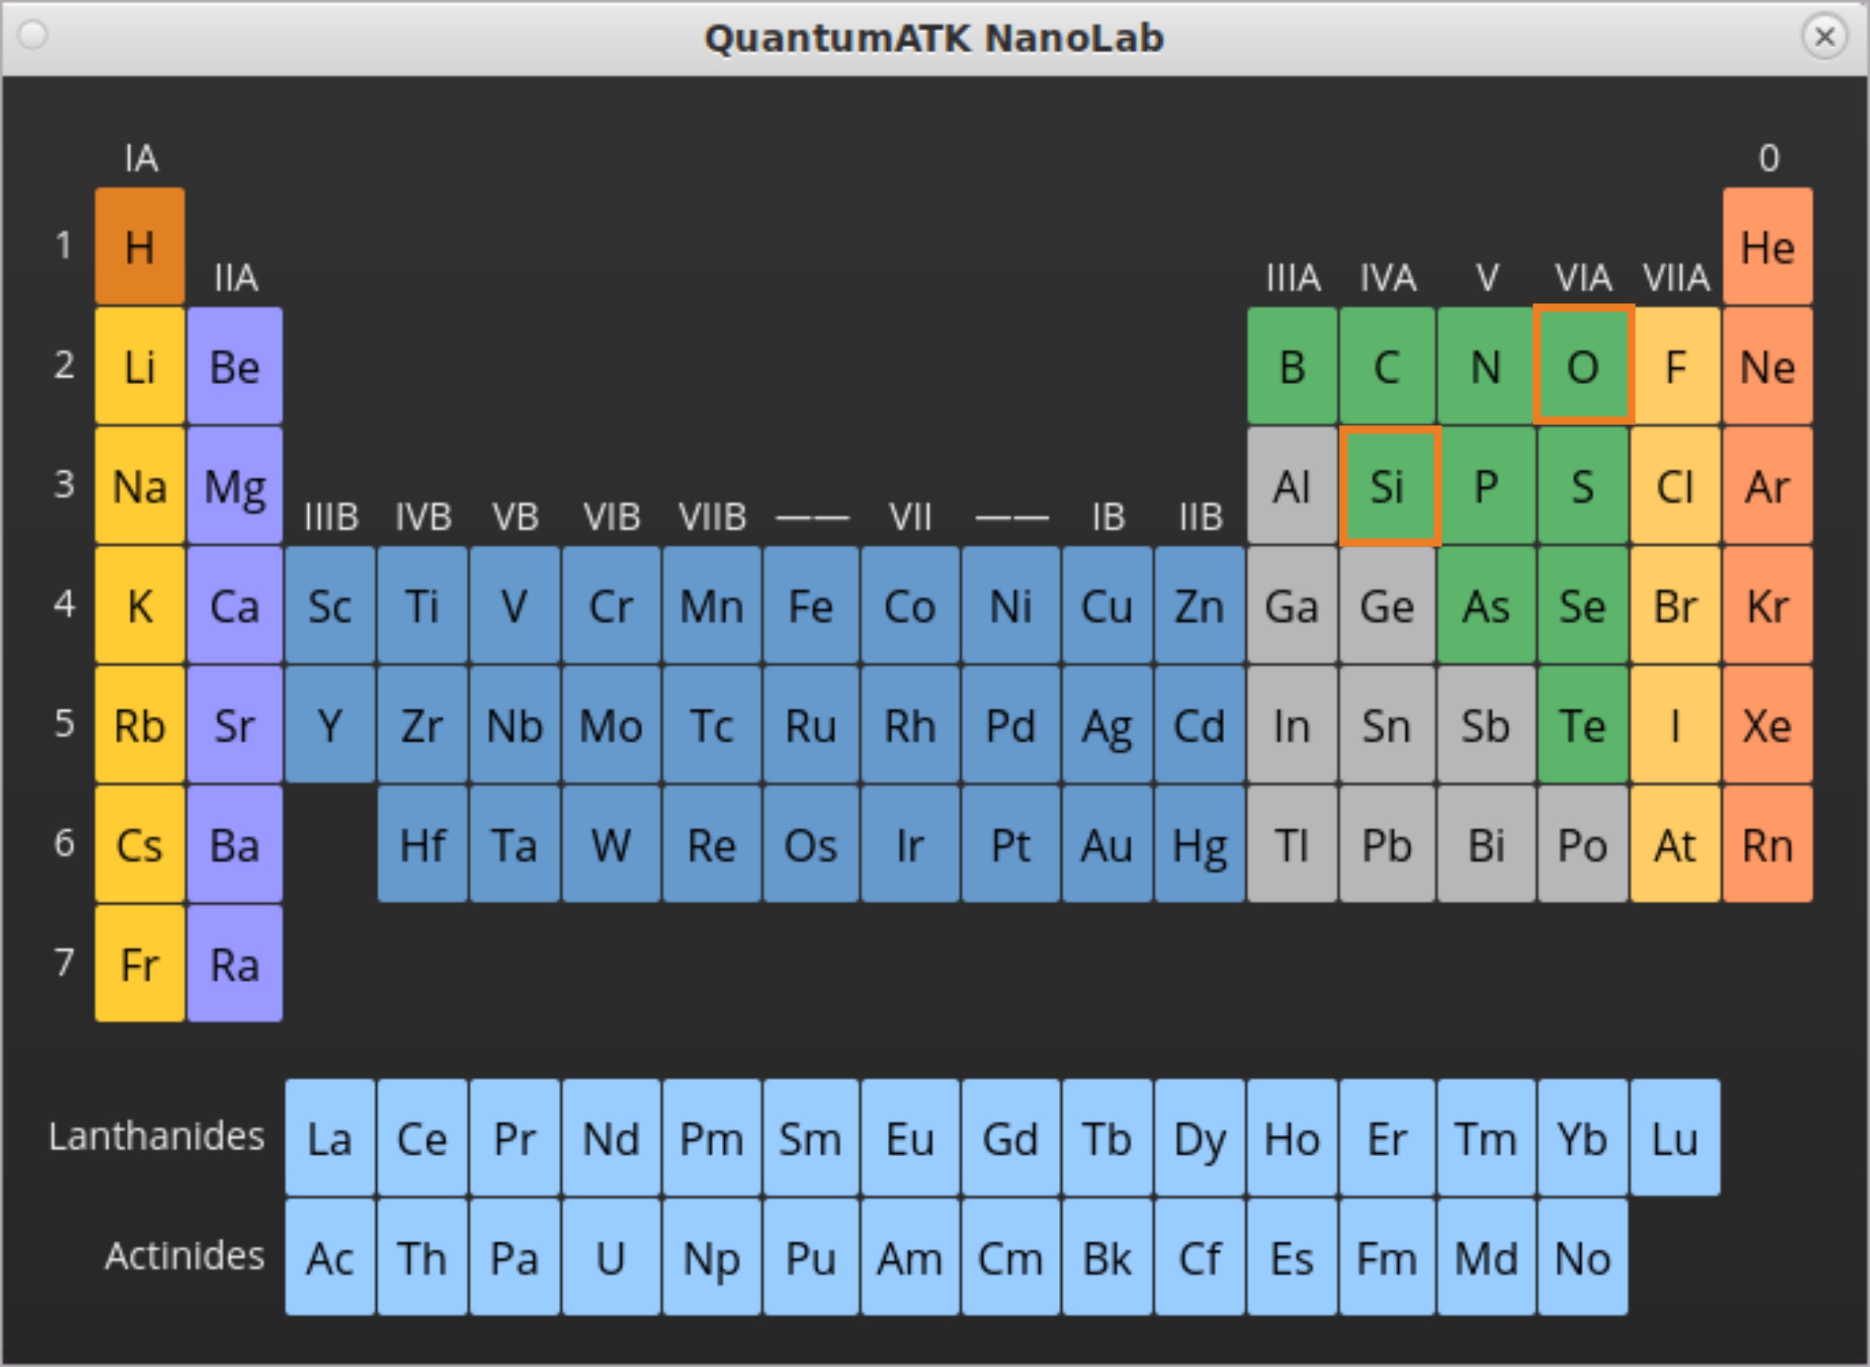
Task: Select Tin (Sn) element
Action: click(1387, 724)
